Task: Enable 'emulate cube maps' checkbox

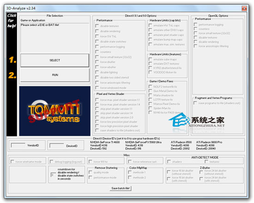Action: (151, 59)
